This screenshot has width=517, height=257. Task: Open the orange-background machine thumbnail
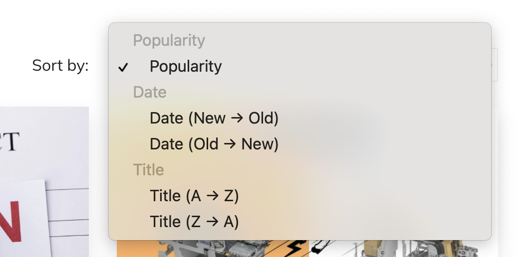[x=213, y=249]
